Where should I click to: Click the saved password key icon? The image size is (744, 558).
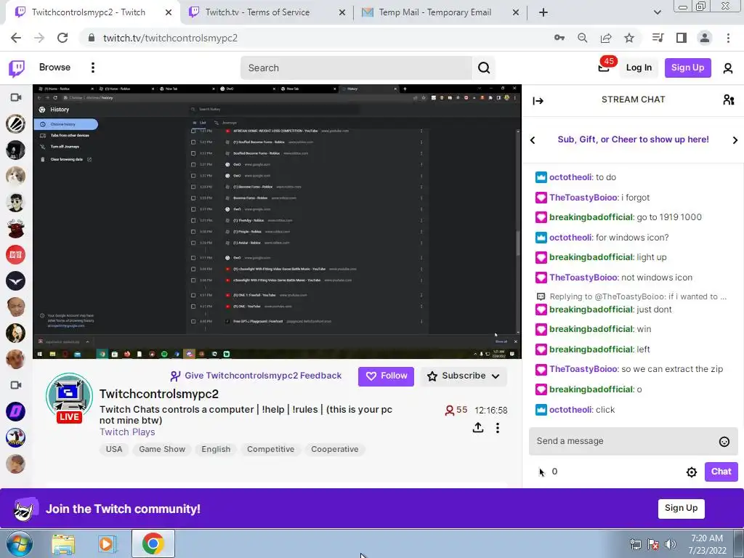point(559,38)
